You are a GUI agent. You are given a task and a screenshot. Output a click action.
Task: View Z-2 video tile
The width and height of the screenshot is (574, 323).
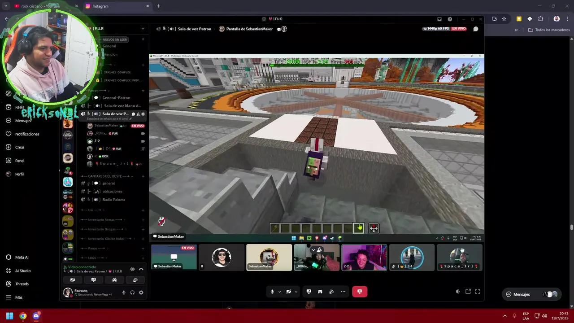click(364, 258)
